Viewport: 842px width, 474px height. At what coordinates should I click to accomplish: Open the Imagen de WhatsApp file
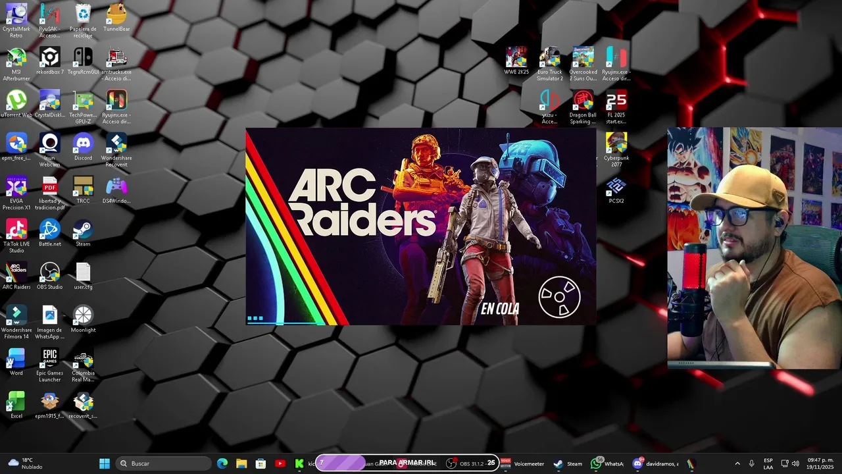coord(49,322)
